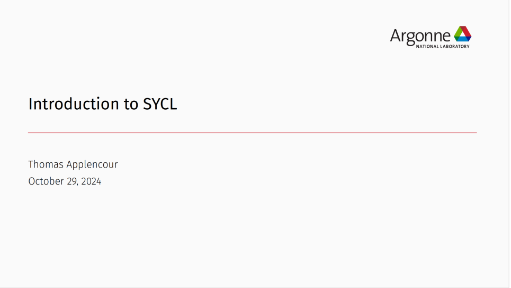511x288 pixels.
Task: Click the surname "Applencour"
Action: click(x=92, y=165)
